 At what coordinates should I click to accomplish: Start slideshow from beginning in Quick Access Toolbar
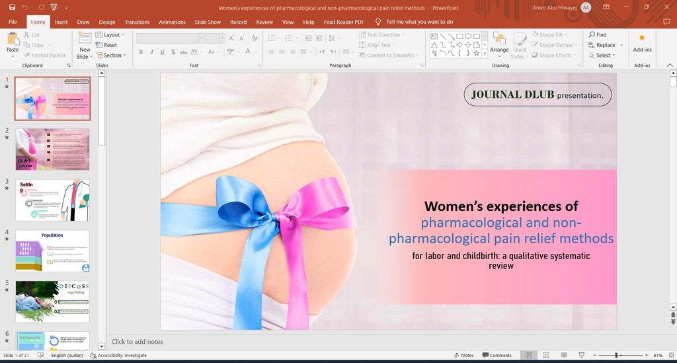click(x=54, y=7)
